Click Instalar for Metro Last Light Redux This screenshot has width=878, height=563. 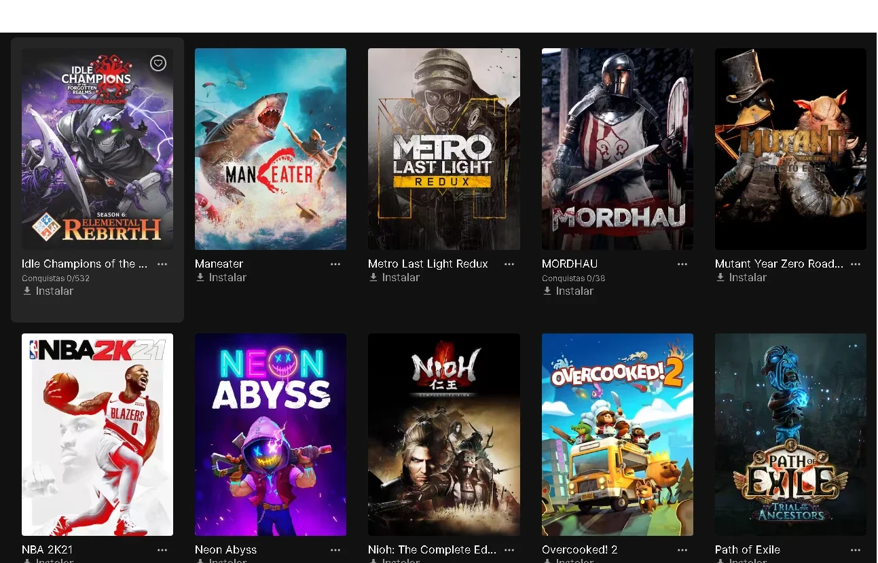tap(401, 277)
